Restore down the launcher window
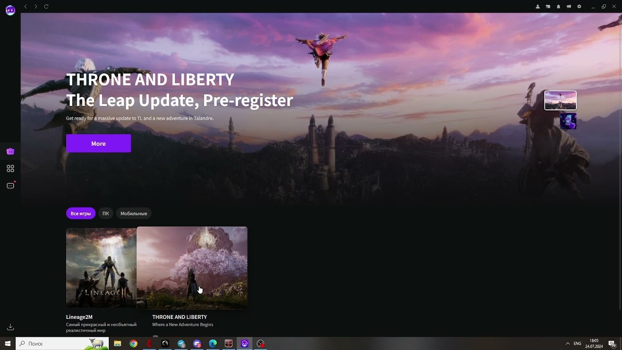 (604, 7)
